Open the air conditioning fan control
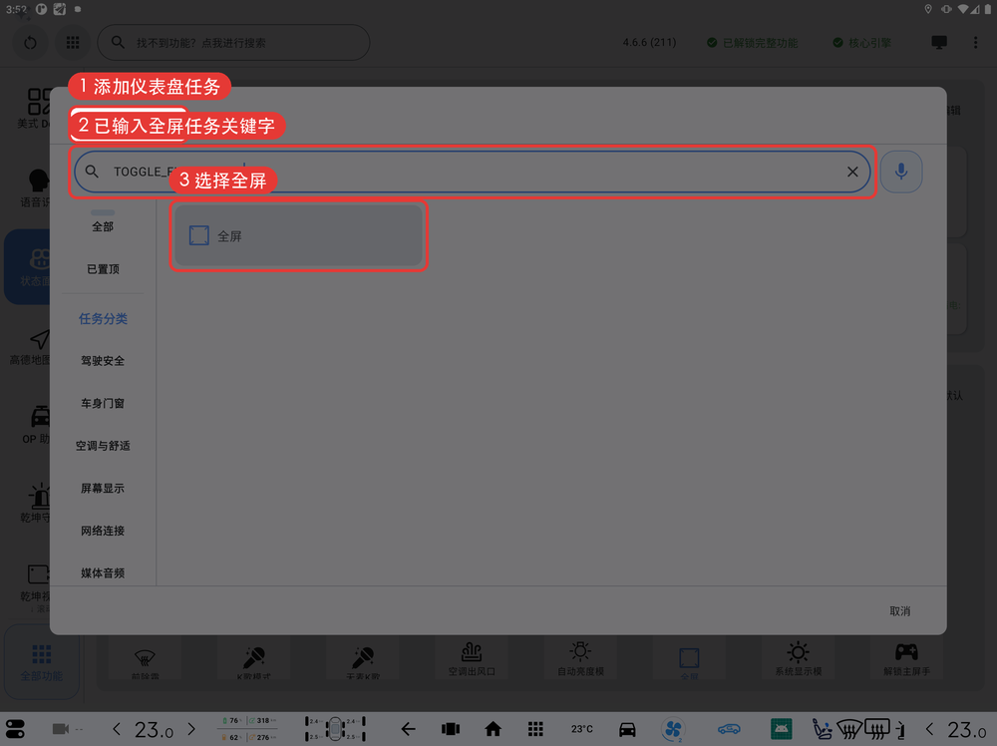The image size is (997, 746). tap(673, 729)
